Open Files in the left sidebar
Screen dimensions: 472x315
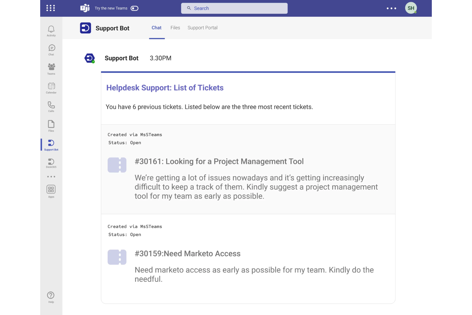point(51,125)
